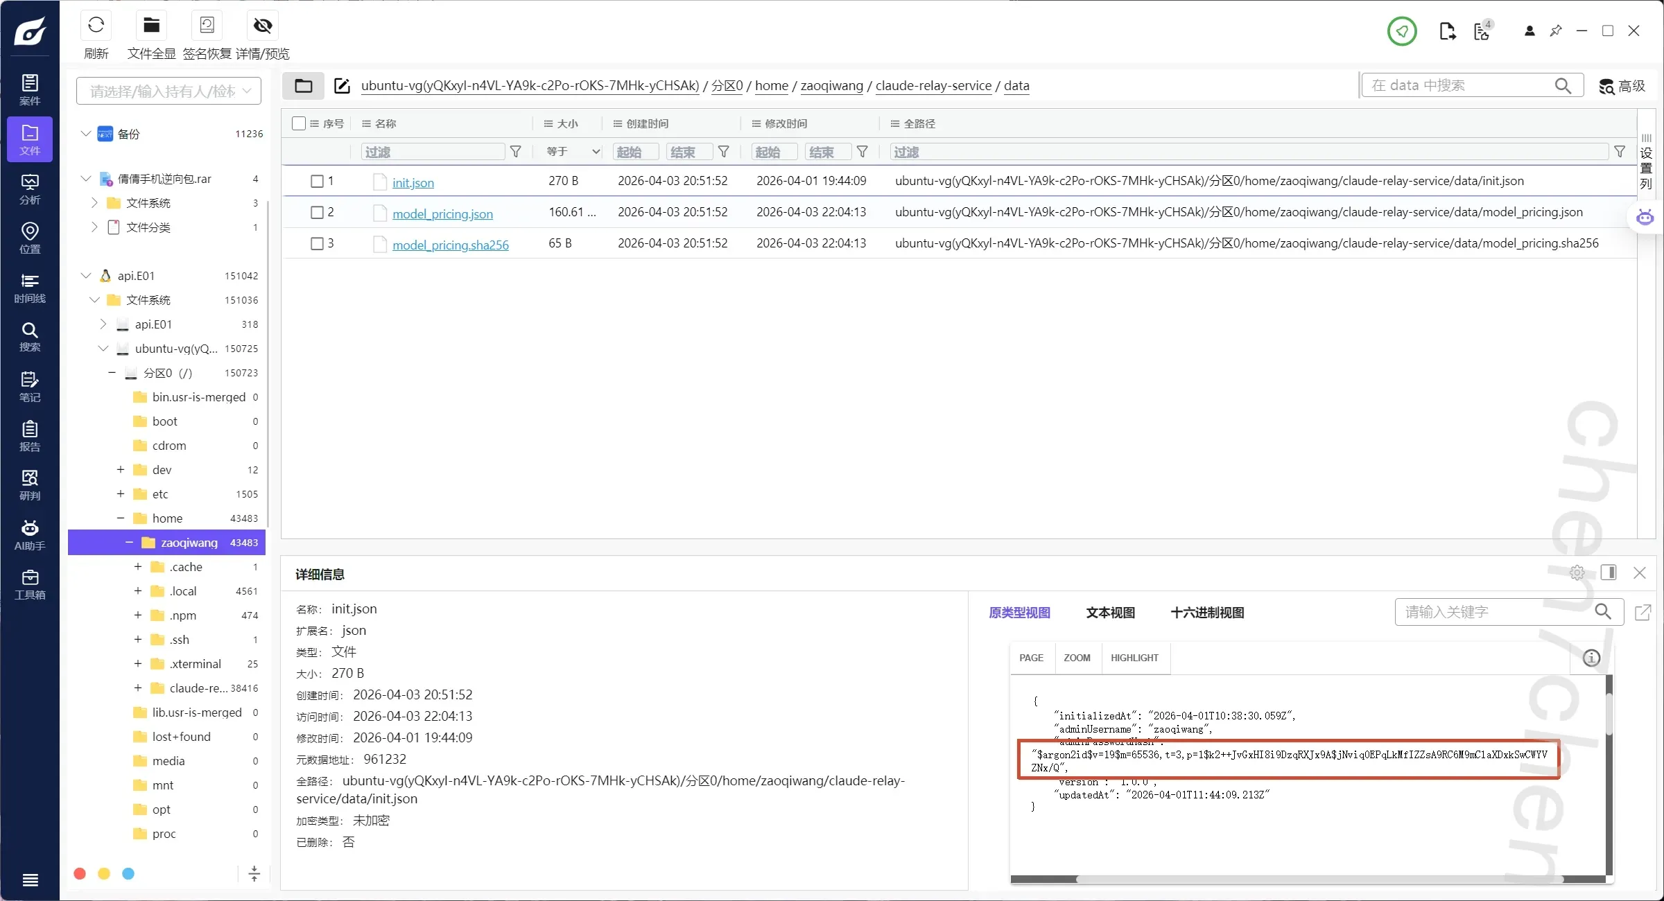Check the box for init.json row
1664x901 pixels.
coord(317,181)
